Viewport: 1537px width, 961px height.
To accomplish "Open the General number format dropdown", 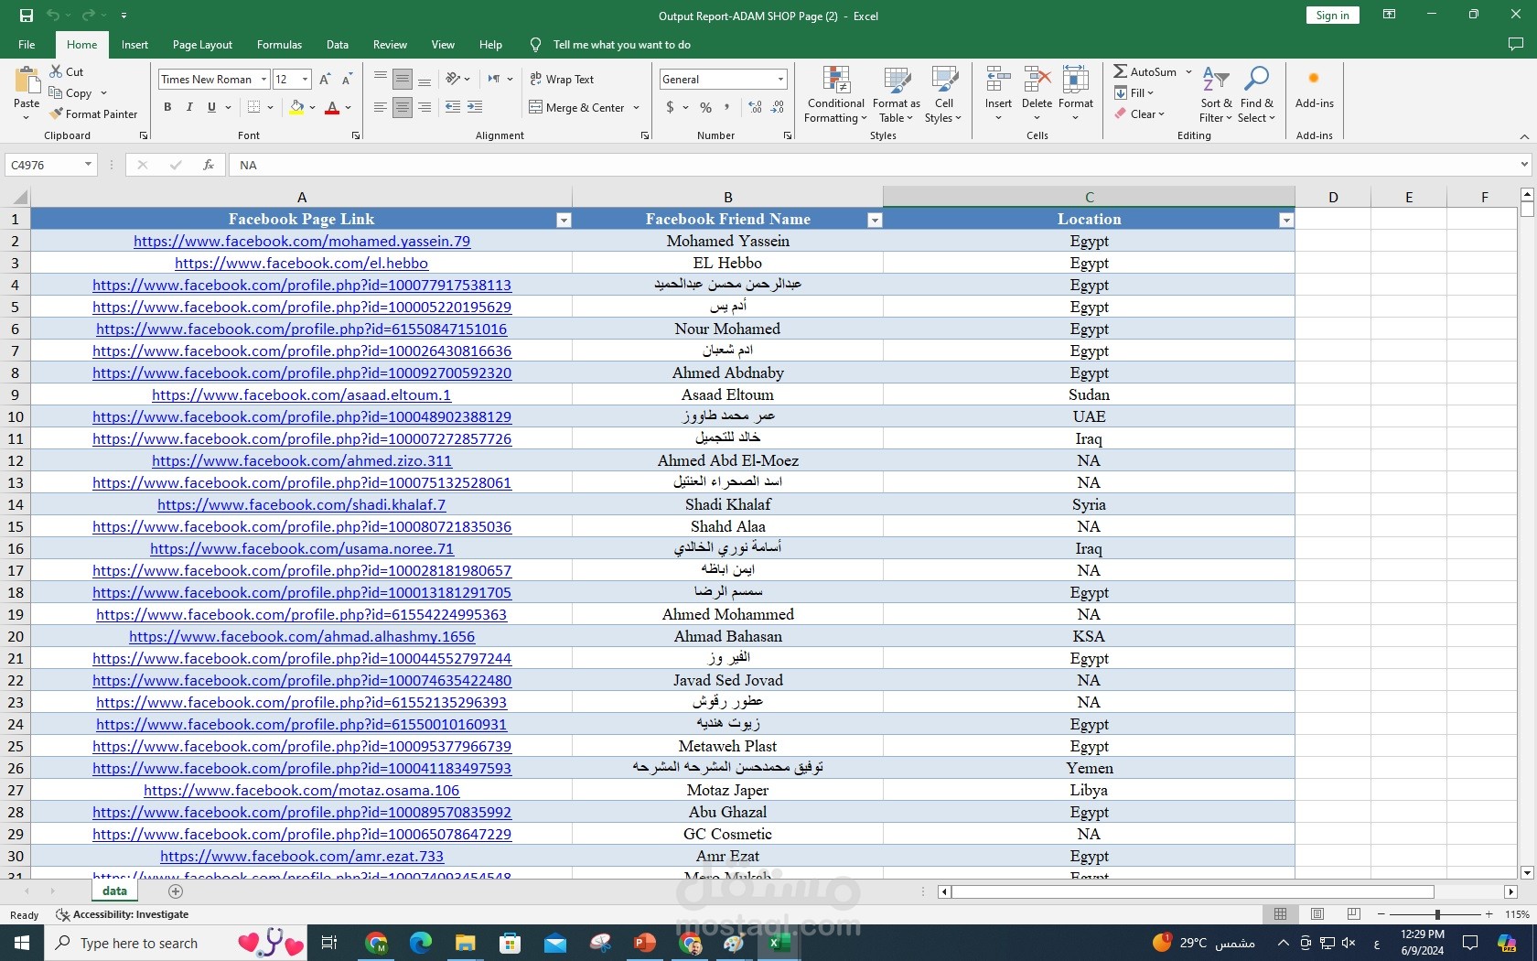I will [x=780, y=80].
